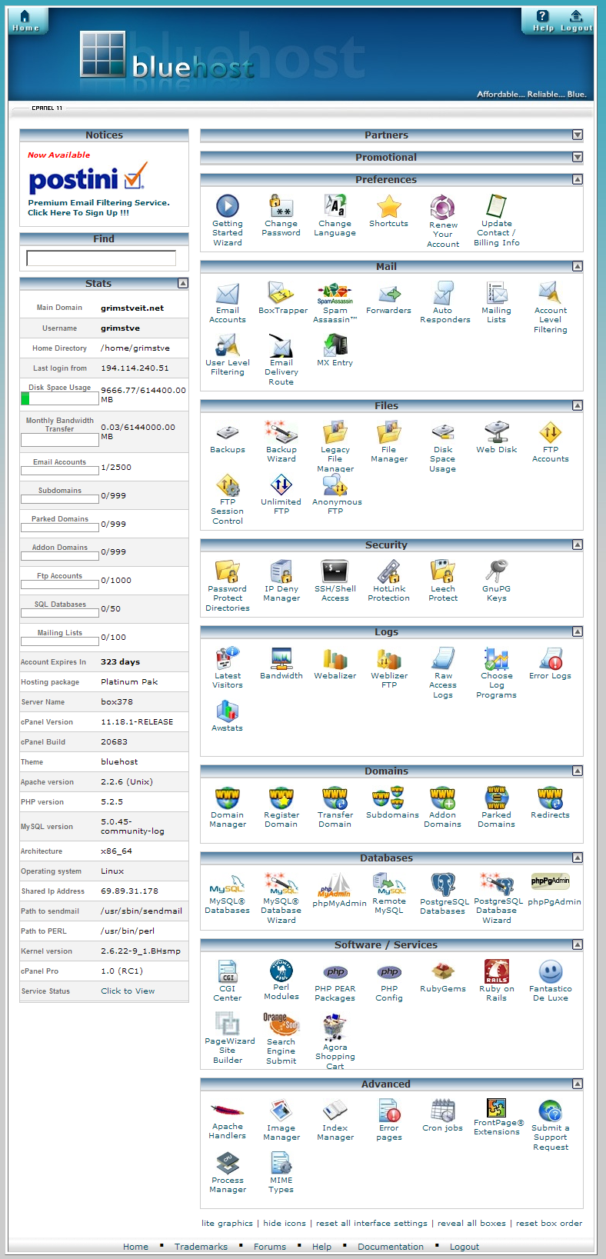Open Error Logs
The width and height of the screenshot is (606, 1259).
point(550,664)
